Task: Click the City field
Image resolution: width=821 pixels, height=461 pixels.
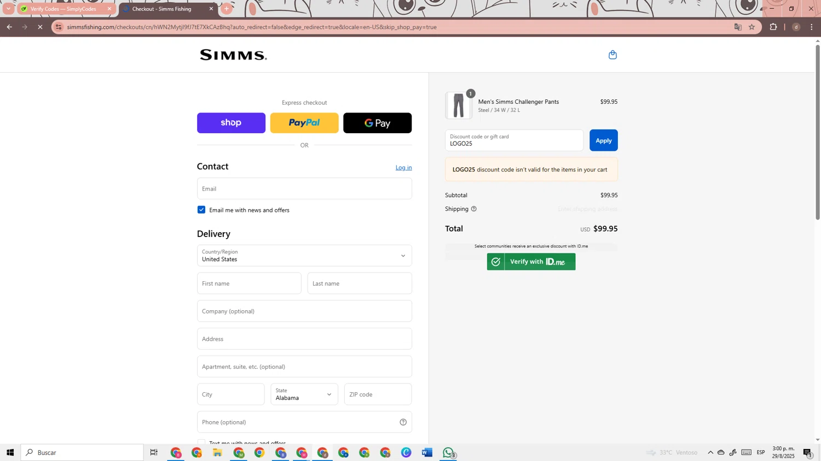Action: tap(230, 394)
